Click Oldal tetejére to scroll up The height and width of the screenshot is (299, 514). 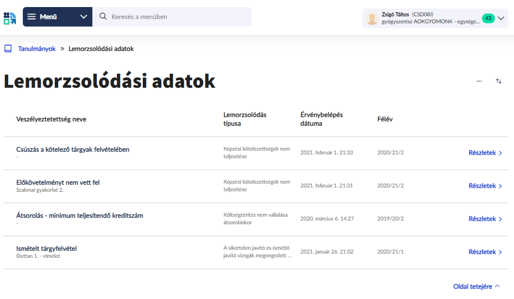tap(476, 287)
